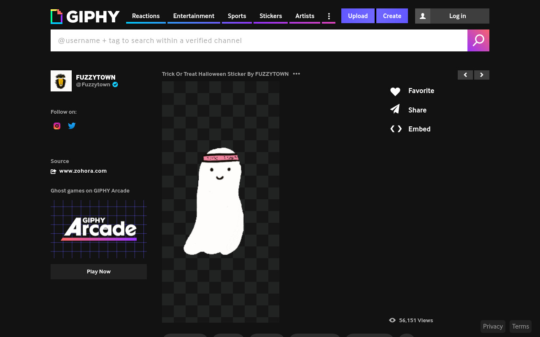This screenshot has height=337, width=540.
Task: Open the more categories vertical dots menu
Action: tap(329, 16)
